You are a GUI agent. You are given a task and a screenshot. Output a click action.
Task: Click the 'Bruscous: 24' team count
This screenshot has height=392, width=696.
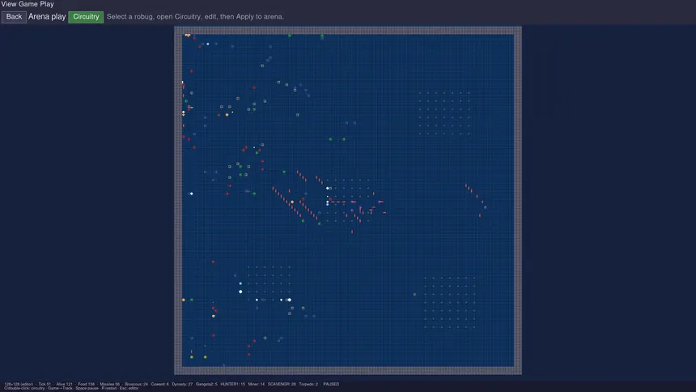[136, 385]
